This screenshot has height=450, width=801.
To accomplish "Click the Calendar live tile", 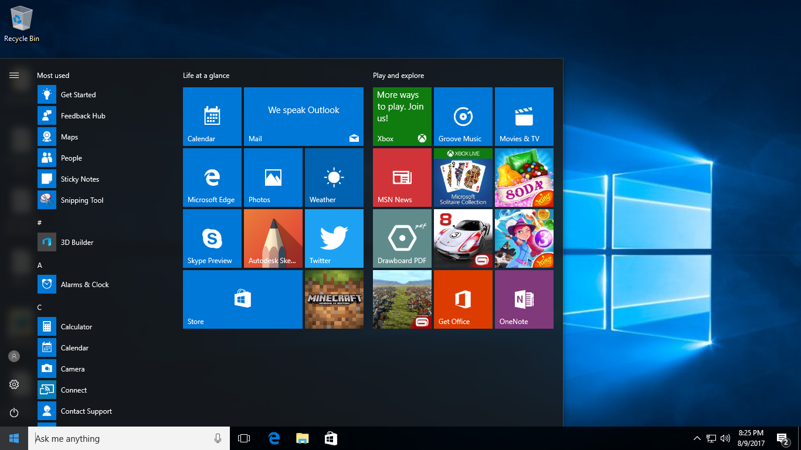I will 212,117.
